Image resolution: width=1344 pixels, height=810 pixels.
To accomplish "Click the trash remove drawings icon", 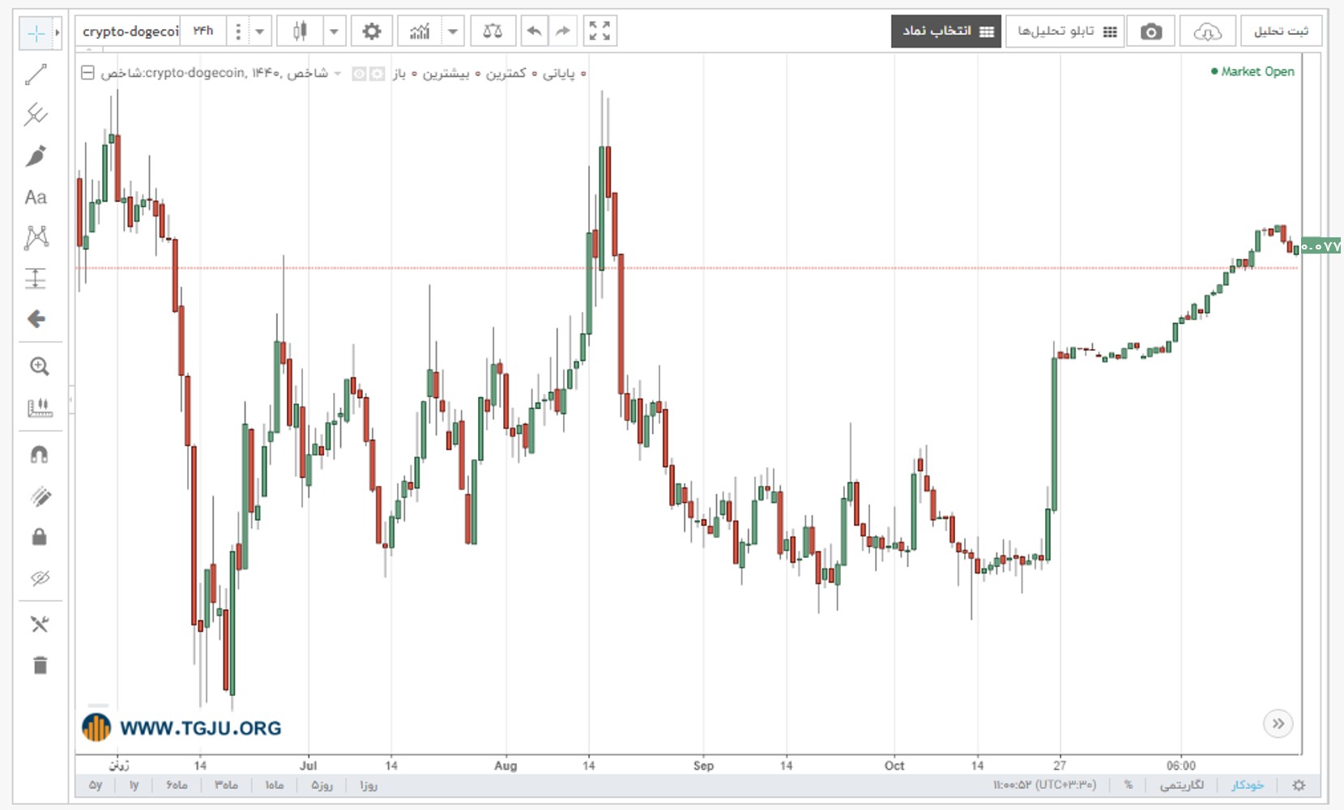I will pyautogui.click(x=40, y=665).
